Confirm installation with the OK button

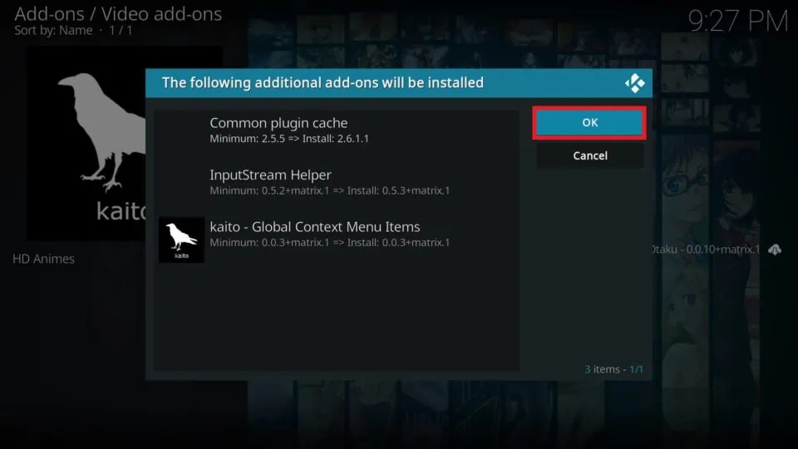[589, 123]
